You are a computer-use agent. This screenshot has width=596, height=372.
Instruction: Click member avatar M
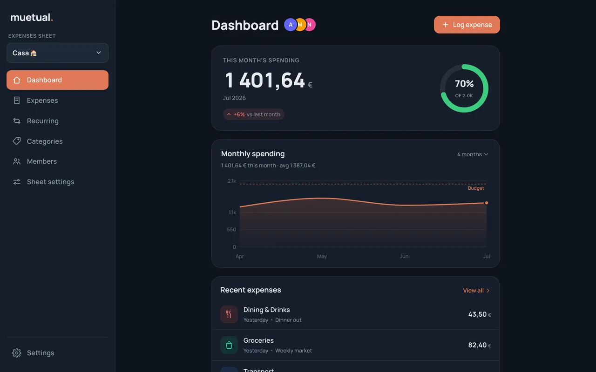300,25
